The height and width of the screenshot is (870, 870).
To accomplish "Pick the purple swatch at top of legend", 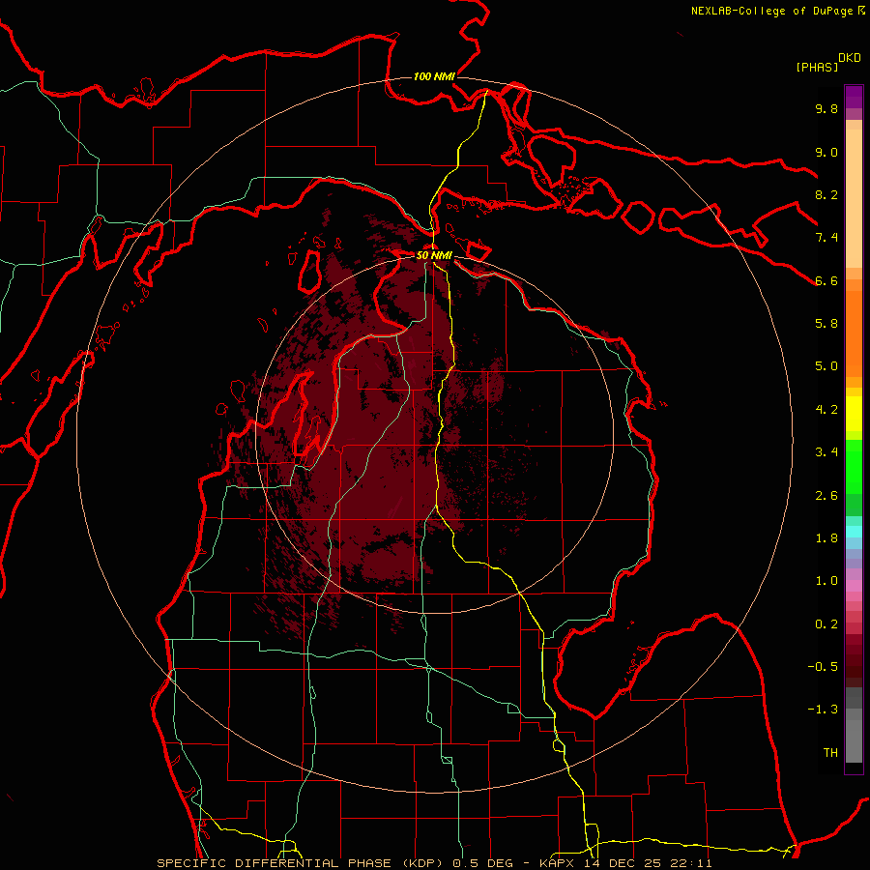I will (x=854, y=97).
